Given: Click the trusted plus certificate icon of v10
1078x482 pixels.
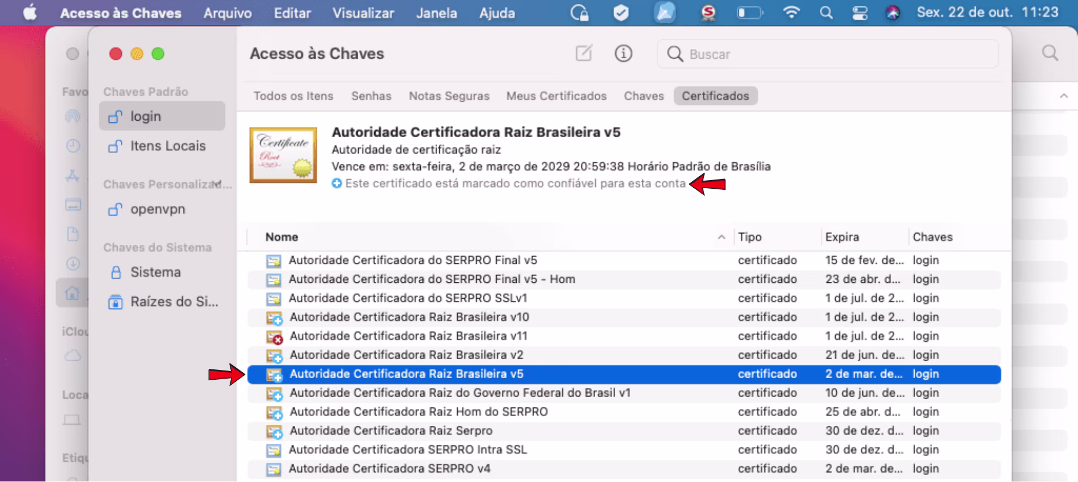Looking at the screenshot, I should (x=274, y=318).
